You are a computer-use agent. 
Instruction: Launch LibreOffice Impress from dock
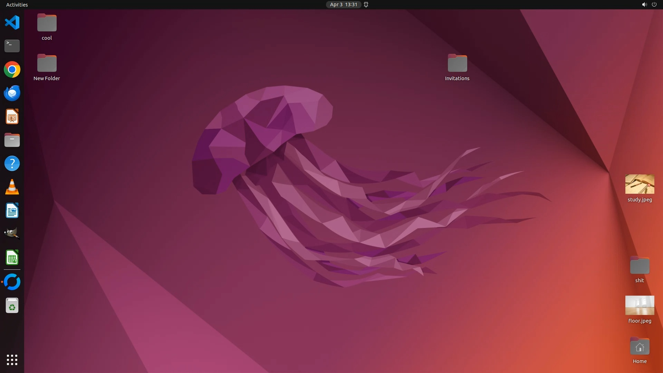(x=12, y=117)
